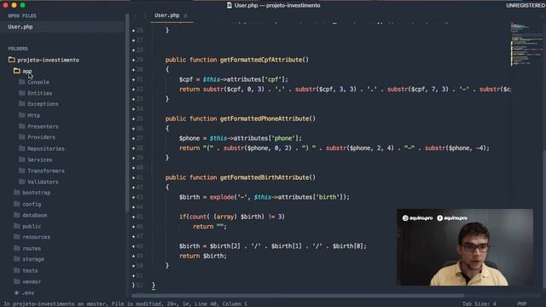Viewport: 546px width, 307px height.
Task: Open the Tab Size: 4 indentation menu
Action: pyautogui.click(x=479, y=304)
